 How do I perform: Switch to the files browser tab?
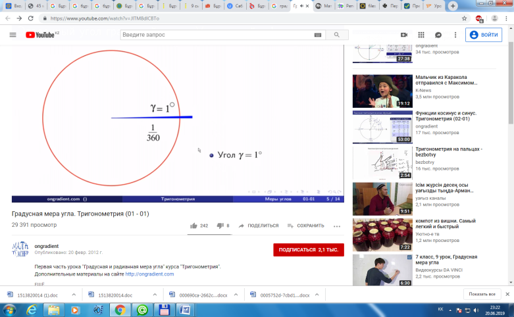(368, 6)
